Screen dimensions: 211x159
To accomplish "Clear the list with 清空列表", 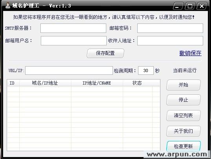I will [184, 116].
